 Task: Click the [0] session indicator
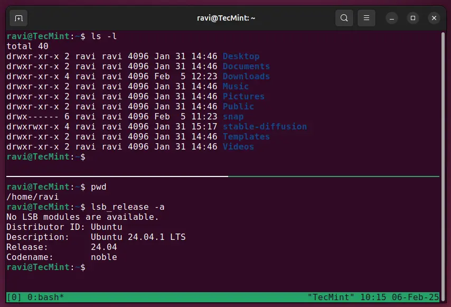[x=14, y=297]
